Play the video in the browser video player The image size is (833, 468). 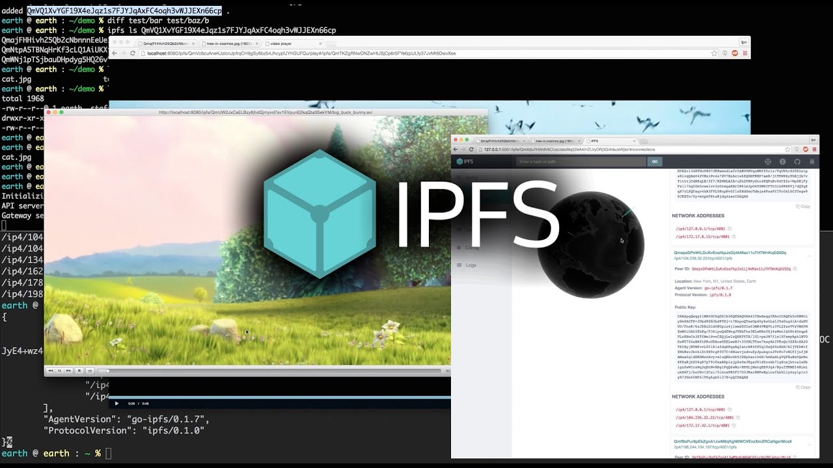[x=116, y=403]
